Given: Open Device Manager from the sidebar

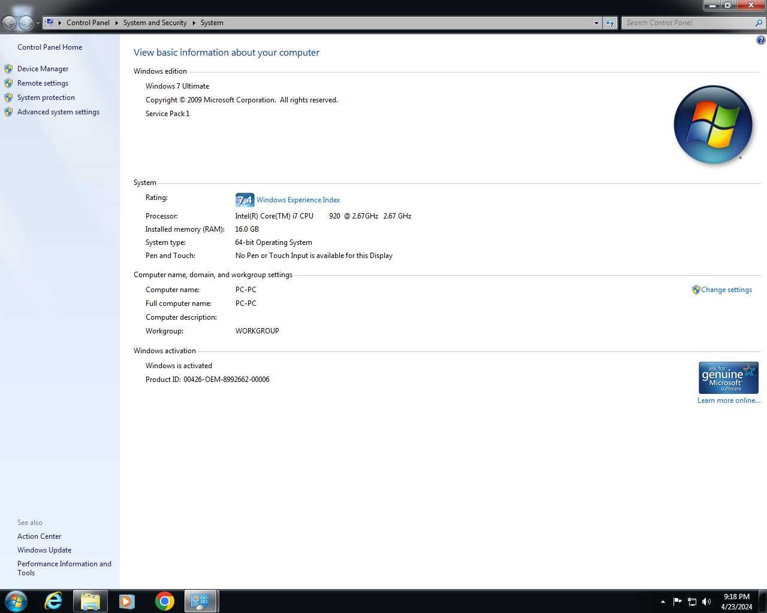Looking at the screenshot, I should pos(43,69).
